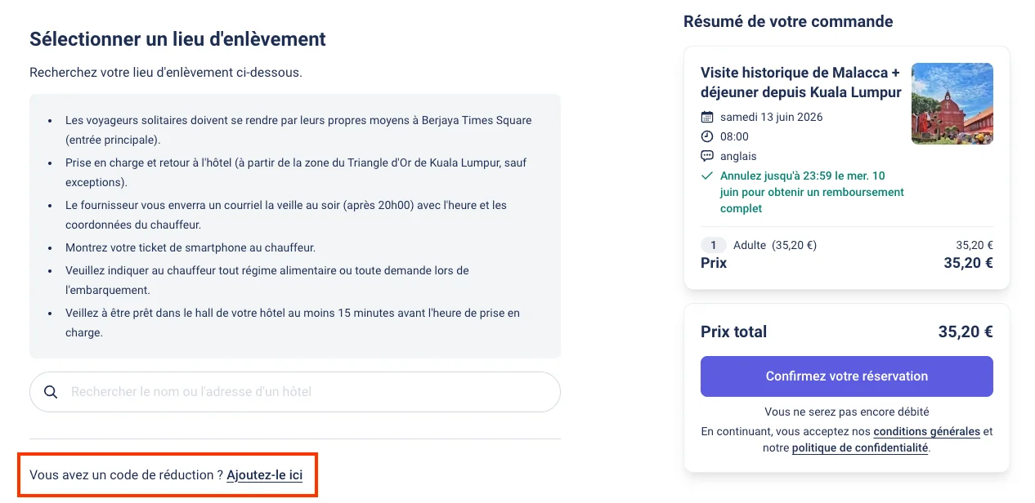The image size is (1035, 503).
Task: Click Recherchez votre lieu d'enlèvement ci-dessous text
Action: coord(166,73)
